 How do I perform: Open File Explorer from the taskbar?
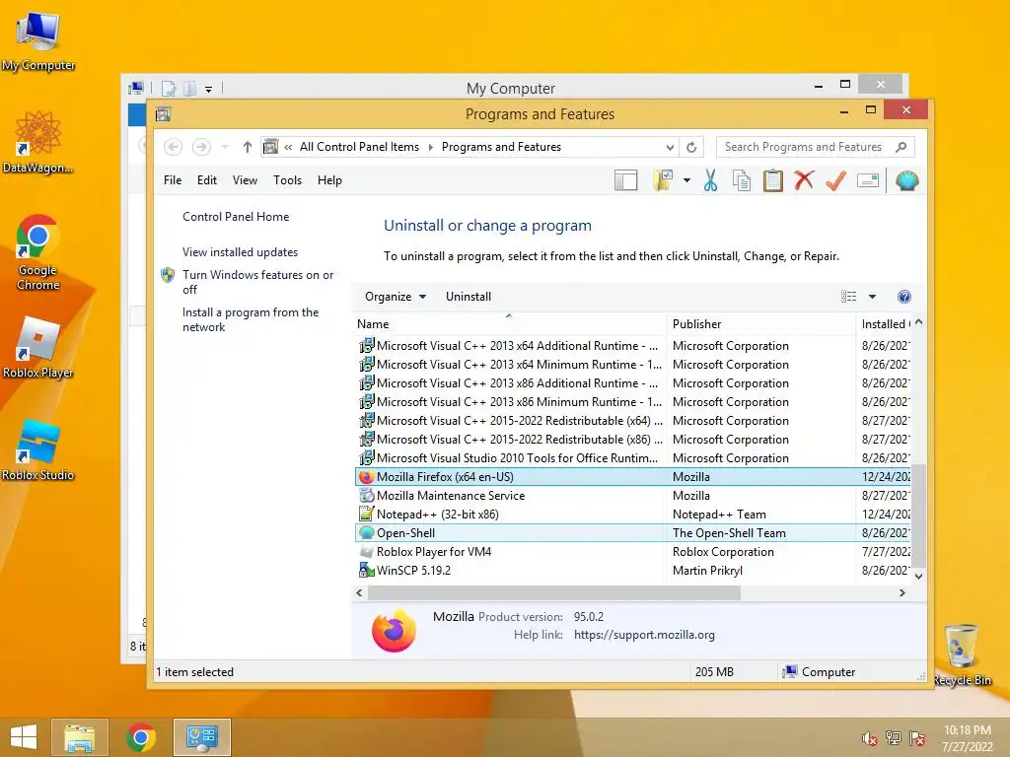(x=79, y=737)
